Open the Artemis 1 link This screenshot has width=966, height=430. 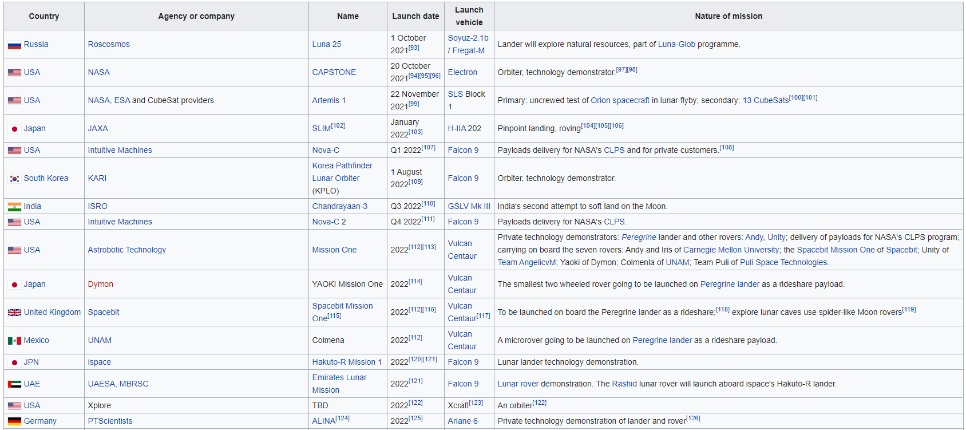point(329,100)
